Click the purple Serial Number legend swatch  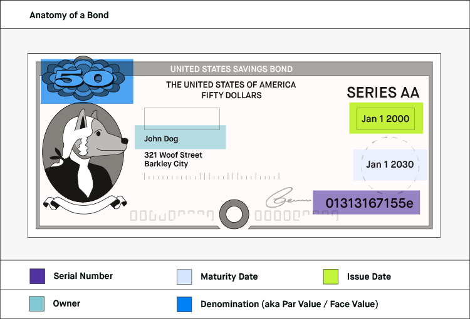pos(37,276)
